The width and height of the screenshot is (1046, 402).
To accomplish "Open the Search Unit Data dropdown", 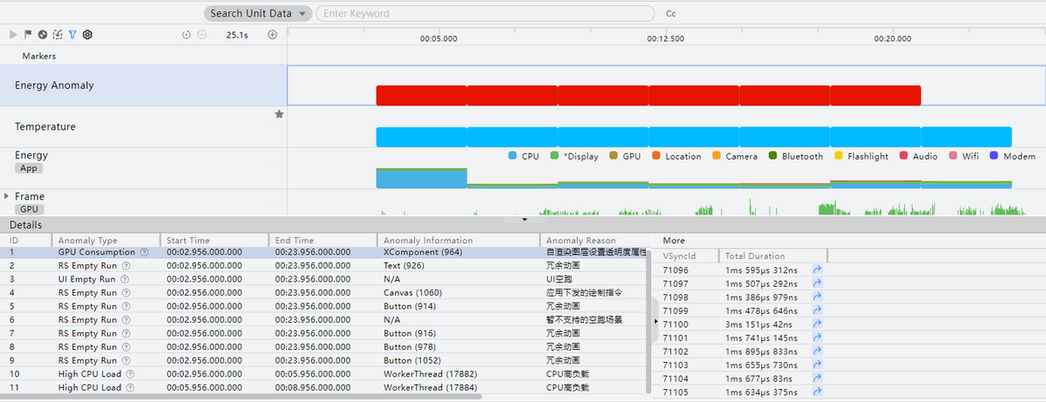I will (258, 14).
